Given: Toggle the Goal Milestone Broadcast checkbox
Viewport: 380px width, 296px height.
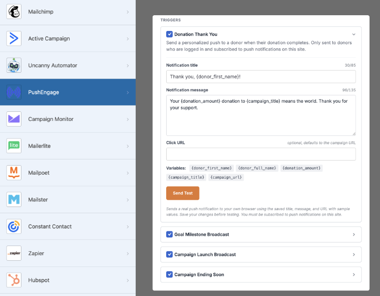Looking at the screenshot, I should tap(170, 234).
